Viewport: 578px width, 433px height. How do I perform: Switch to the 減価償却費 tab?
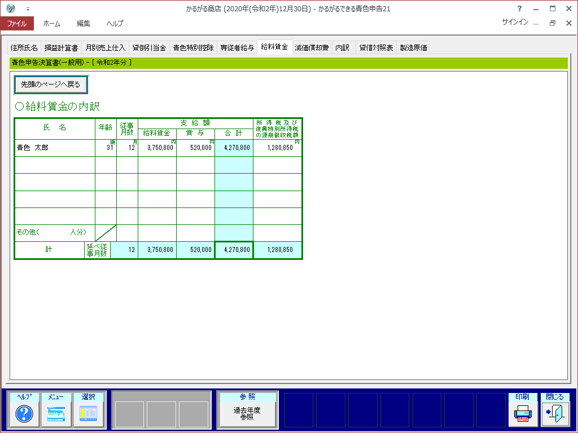coord(312,47)
